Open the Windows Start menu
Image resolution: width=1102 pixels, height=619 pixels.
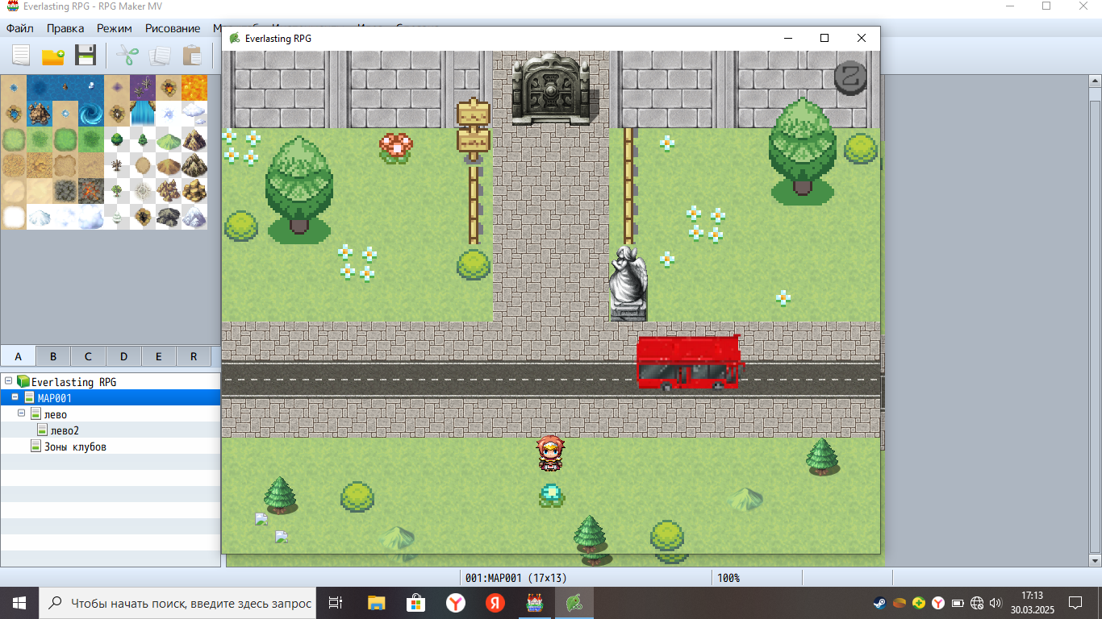(19, 602)
